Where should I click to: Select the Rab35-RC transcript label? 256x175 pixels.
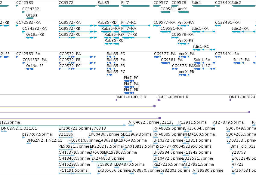(x=114, y=41)
